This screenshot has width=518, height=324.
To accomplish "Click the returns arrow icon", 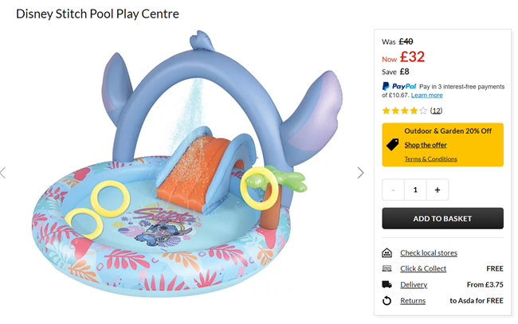I will pyautogui.click(x=387, y=301).
